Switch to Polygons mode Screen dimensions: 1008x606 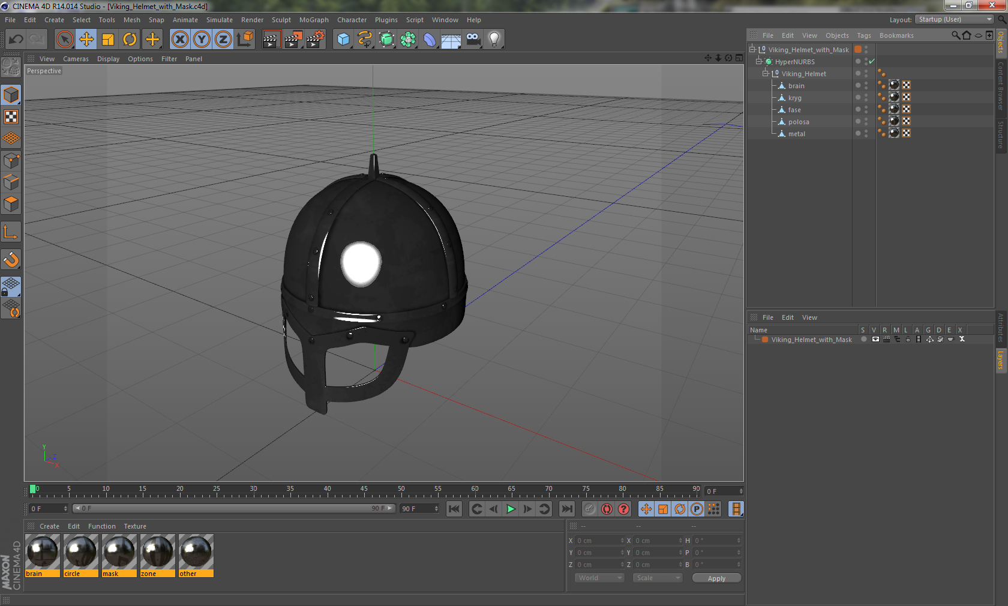11,204
